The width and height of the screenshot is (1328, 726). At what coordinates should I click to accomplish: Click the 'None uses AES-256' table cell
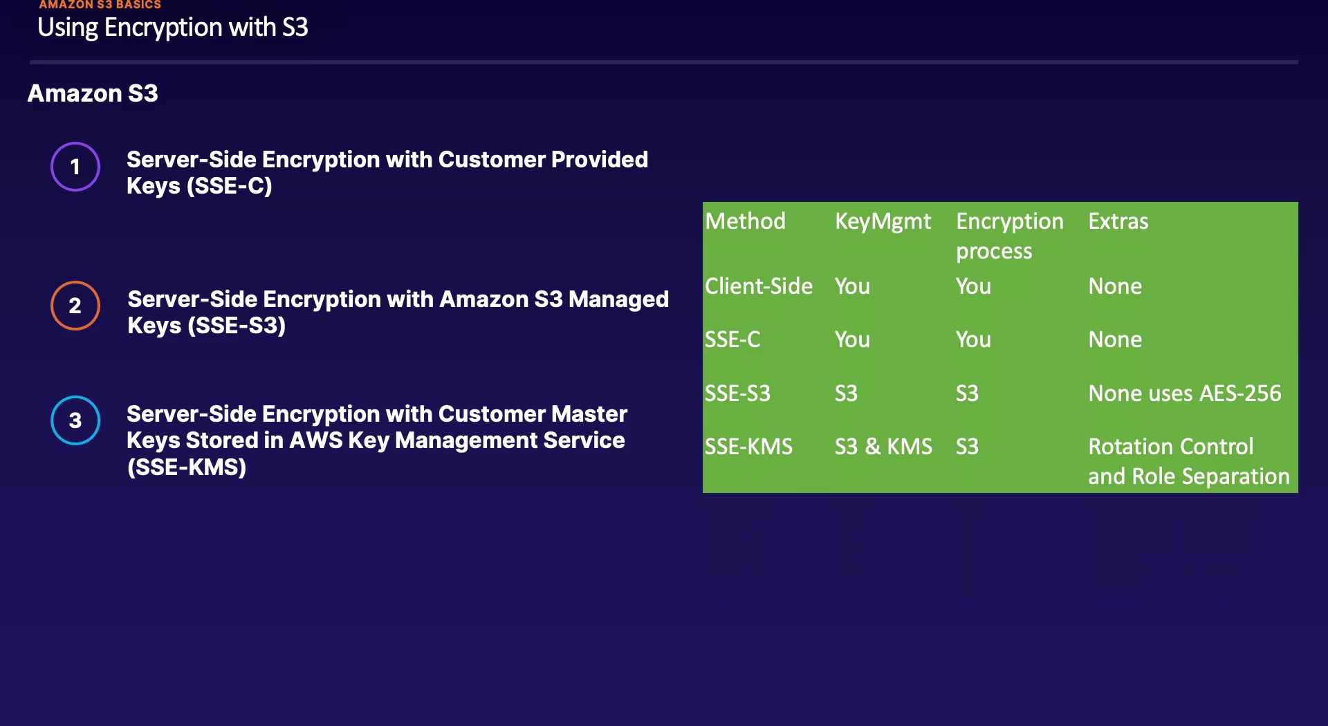pyautogui.click(x=1184, y=393)
